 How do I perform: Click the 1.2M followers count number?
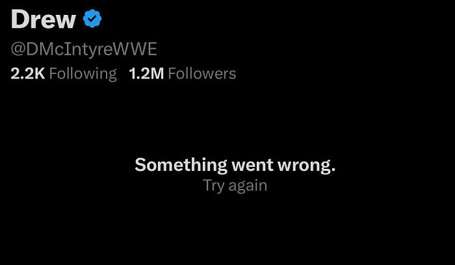pos(146,73)
